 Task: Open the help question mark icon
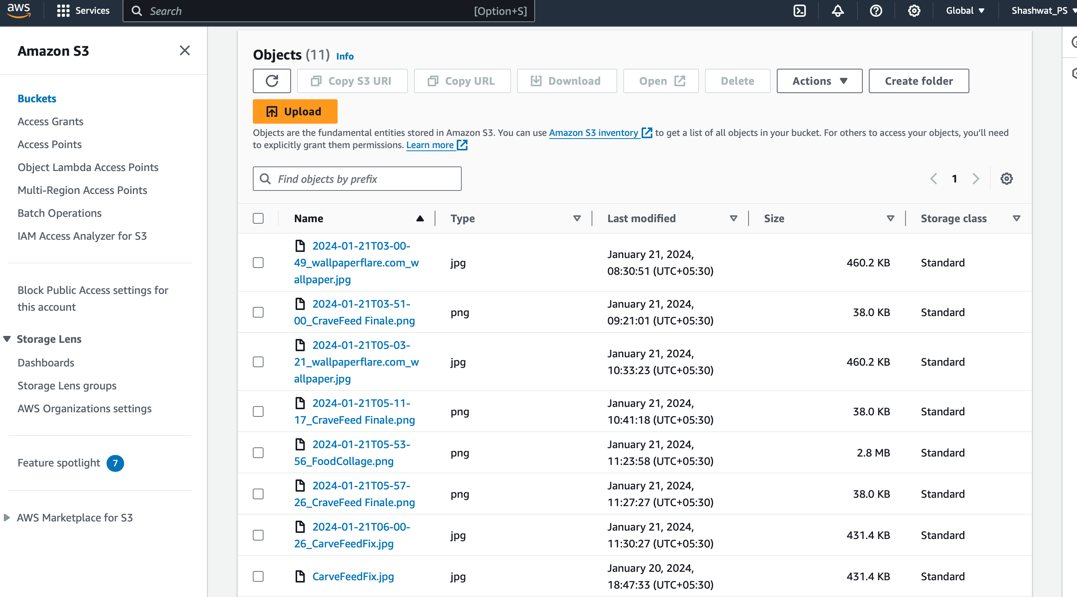(x=876, y=11)
